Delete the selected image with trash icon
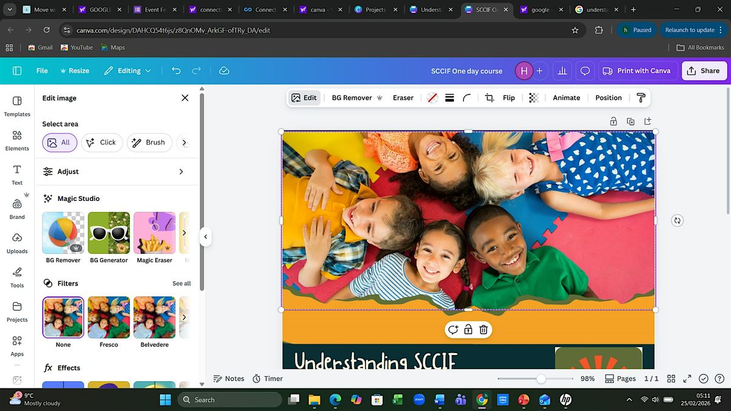This screenshot has height=411, width=731. tap(483, 330)
